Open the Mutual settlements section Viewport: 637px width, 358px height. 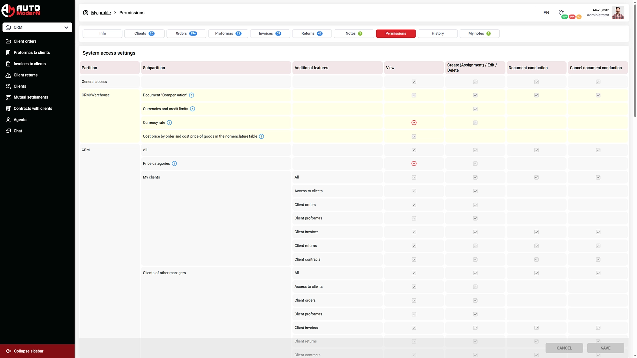pyautogui.click(x=31, y=97)
